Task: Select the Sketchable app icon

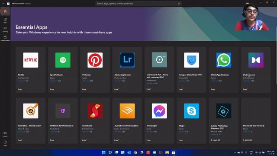Action: (95, 111)
